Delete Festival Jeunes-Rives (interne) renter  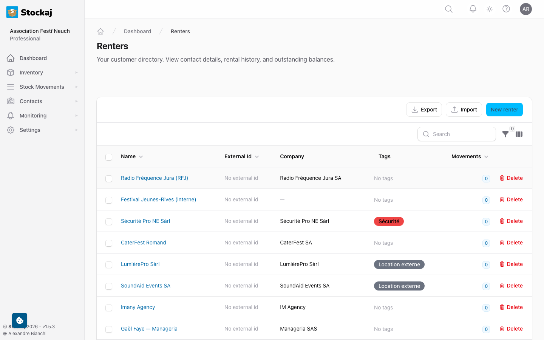coord(511,199)
